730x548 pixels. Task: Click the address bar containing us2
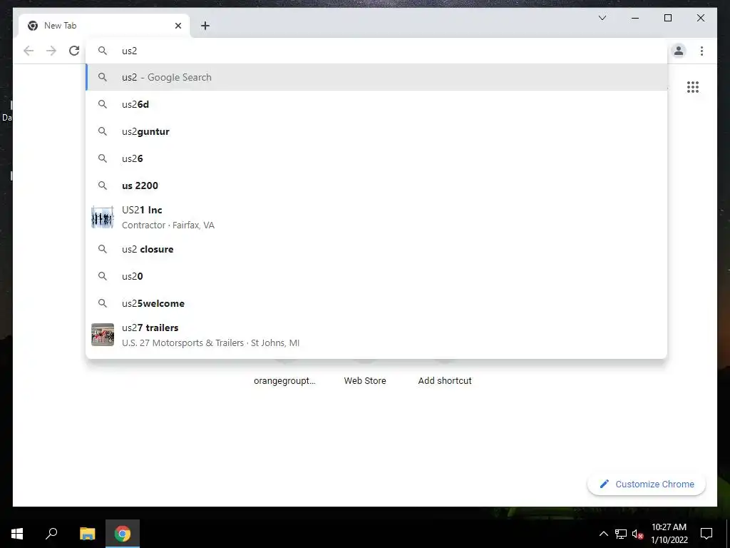click(x=376, y=51)
